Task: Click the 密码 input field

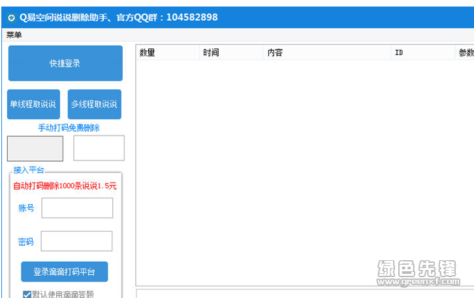Action: (x=76, y=241)
